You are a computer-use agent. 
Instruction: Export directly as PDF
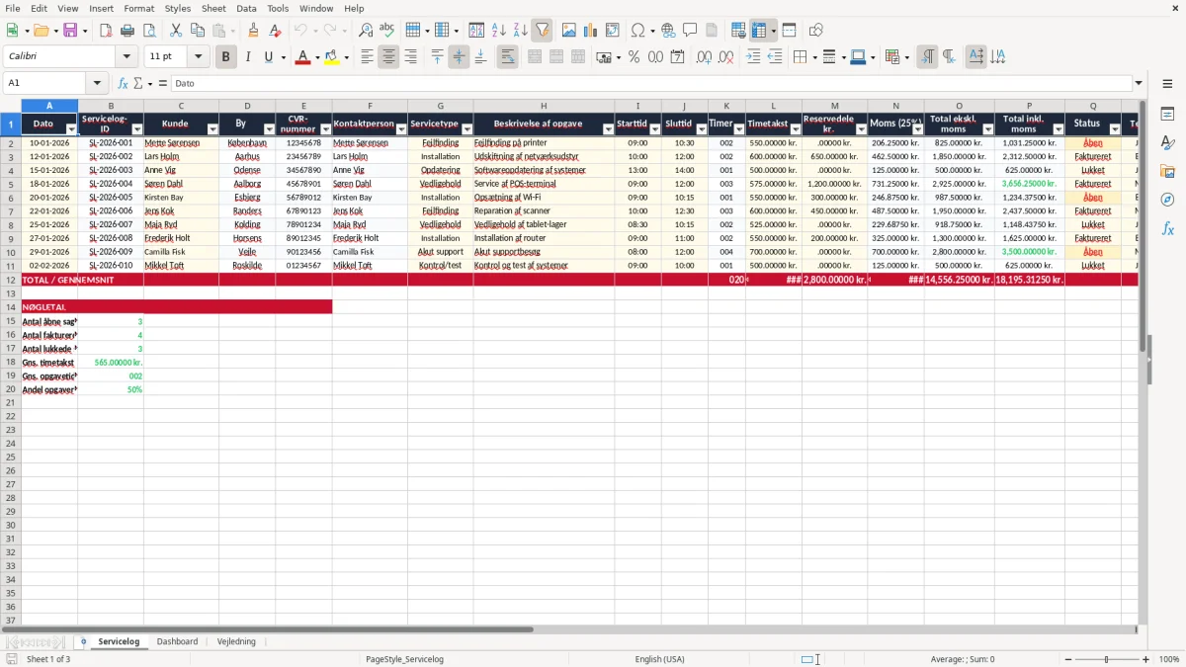pyautogui.click(x=106, y=31)
